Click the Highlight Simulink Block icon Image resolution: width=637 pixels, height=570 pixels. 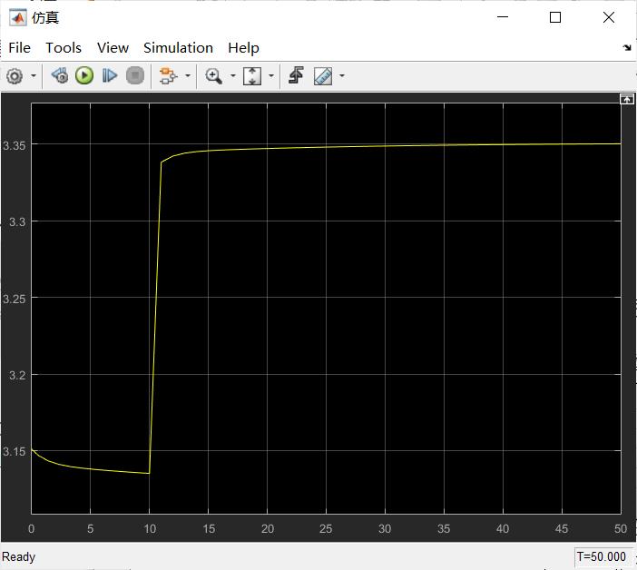169,76
